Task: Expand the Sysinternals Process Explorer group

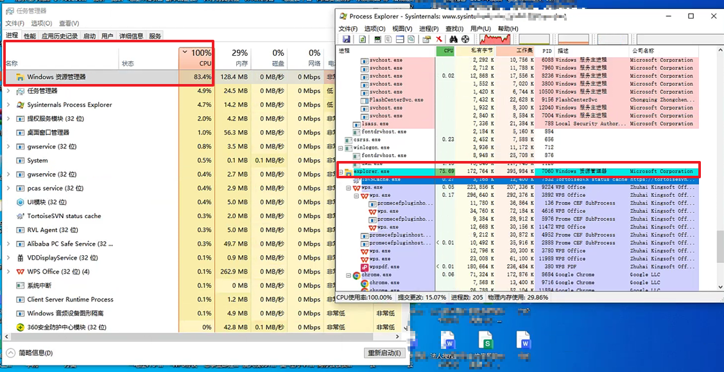Action: coord(8,105)
